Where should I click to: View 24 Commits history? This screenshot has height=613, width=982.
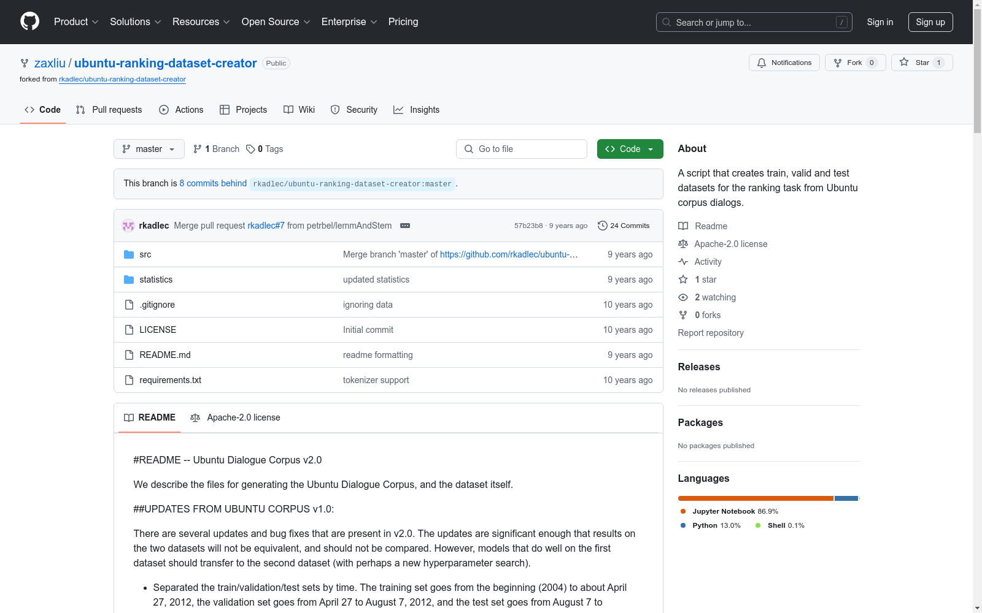[x=624, y=226]
